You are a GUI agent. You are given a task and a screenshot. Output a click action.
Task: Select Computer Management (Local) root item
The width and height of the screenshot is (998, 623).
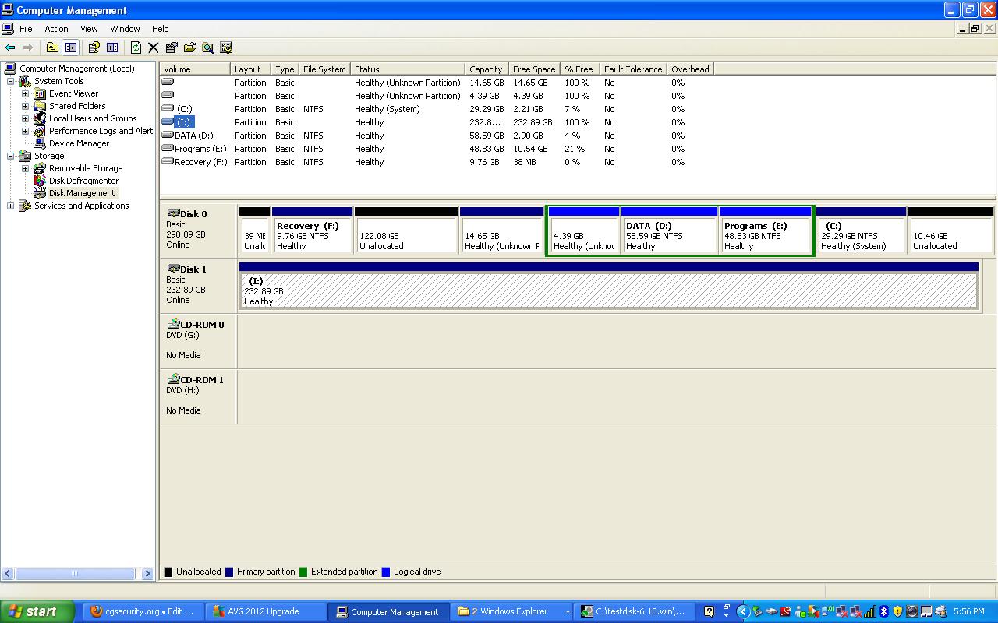[x=76, y=69]
